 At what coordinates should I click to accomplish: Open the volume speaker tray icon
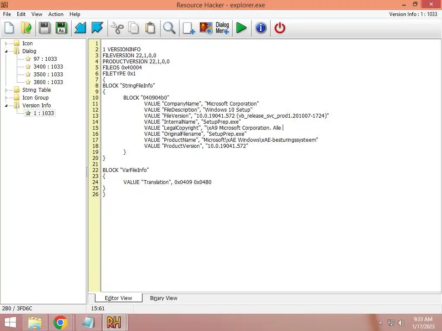(401, 323)
